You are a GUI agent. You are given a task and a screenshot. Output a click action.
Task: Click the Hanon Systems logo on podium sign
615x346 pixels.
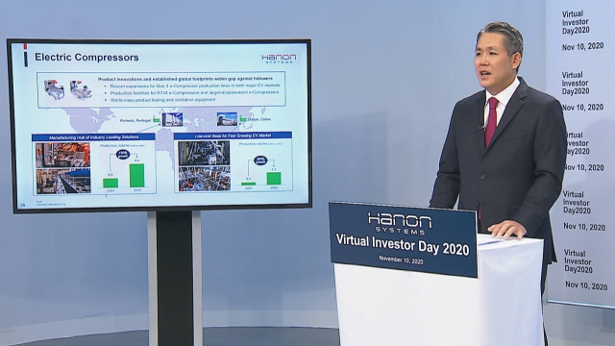click(400, 223)
